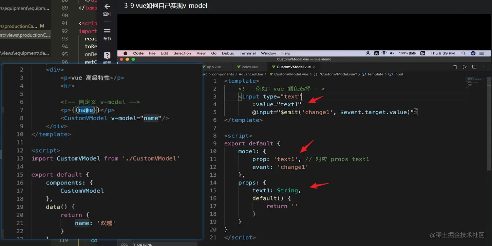Click the video title 3-9 vue如何自己实现v-model

(x=166, y=6)
